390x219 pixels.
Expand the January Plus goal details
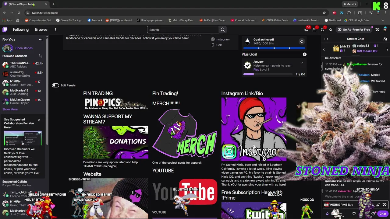(x=302, y=63)
